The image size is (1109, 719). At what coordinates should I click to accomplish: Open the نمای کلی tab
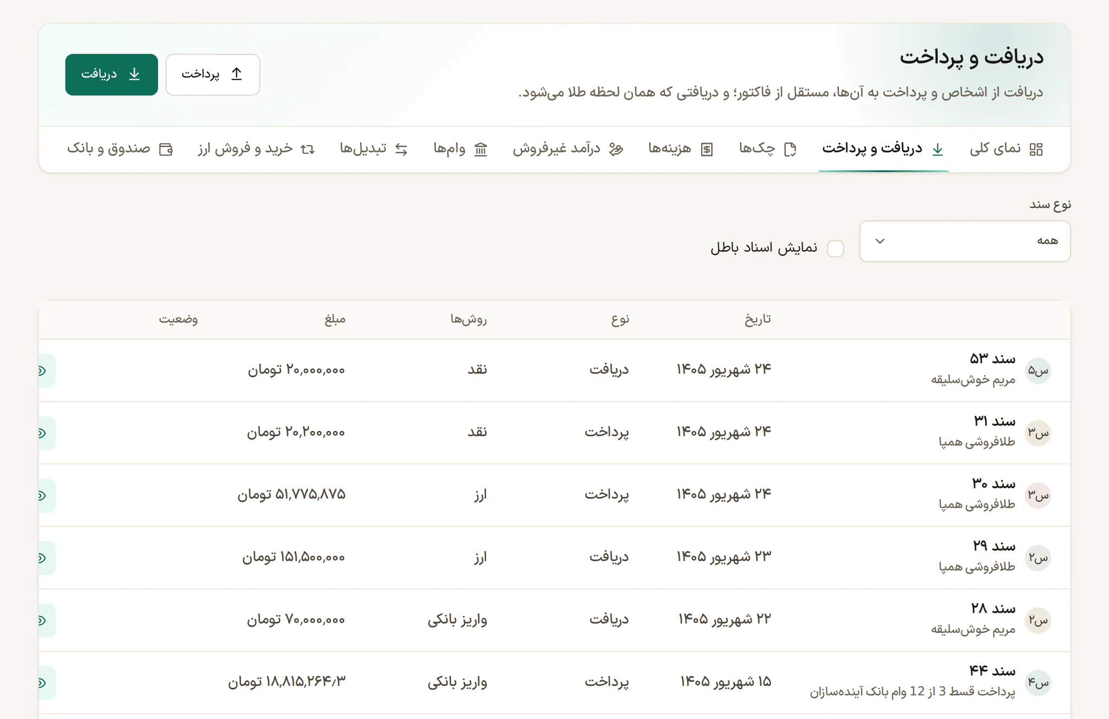tap(1006, 149)
